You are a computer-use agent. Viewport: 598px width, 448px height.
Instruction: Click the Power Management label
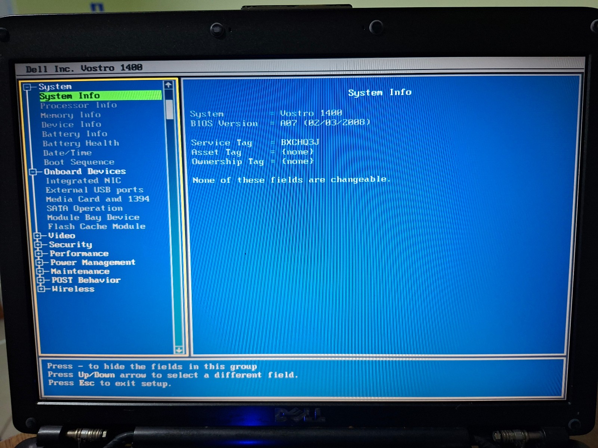[93, 262]
